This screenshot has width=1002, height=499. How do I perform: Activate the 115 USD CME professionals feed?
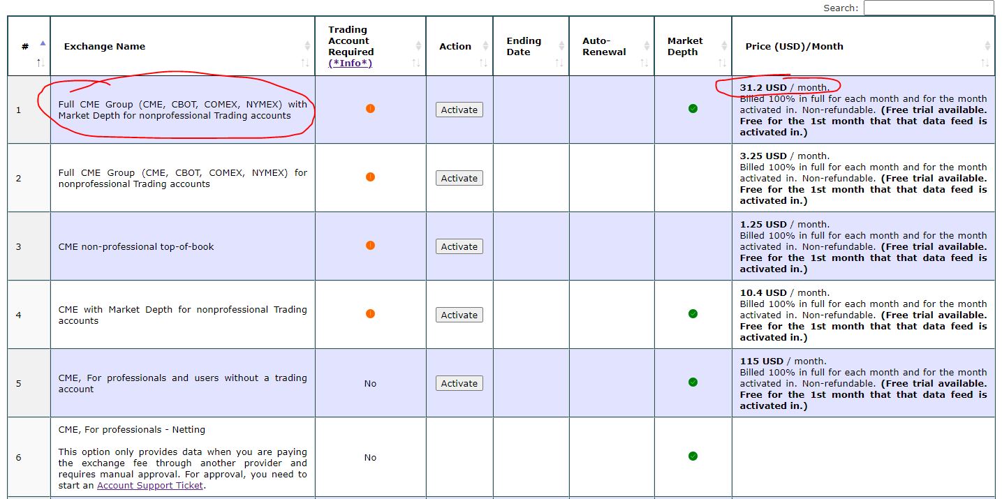459,383
